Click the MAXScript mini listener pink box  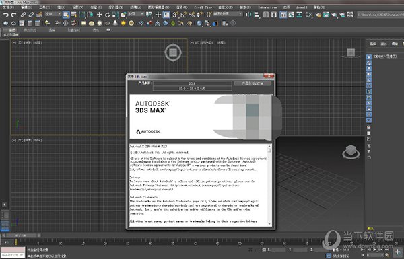tap(13, 250)
